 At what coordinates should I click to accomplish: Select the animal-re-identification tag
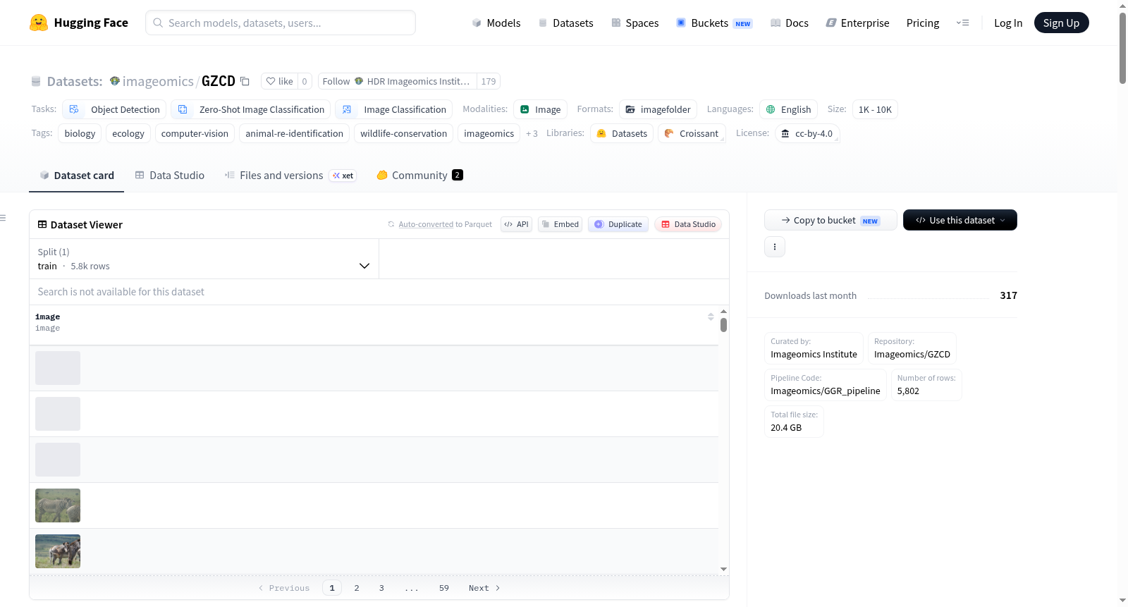tap(294, 133)
